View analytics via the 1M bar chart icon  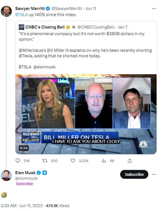104,161
